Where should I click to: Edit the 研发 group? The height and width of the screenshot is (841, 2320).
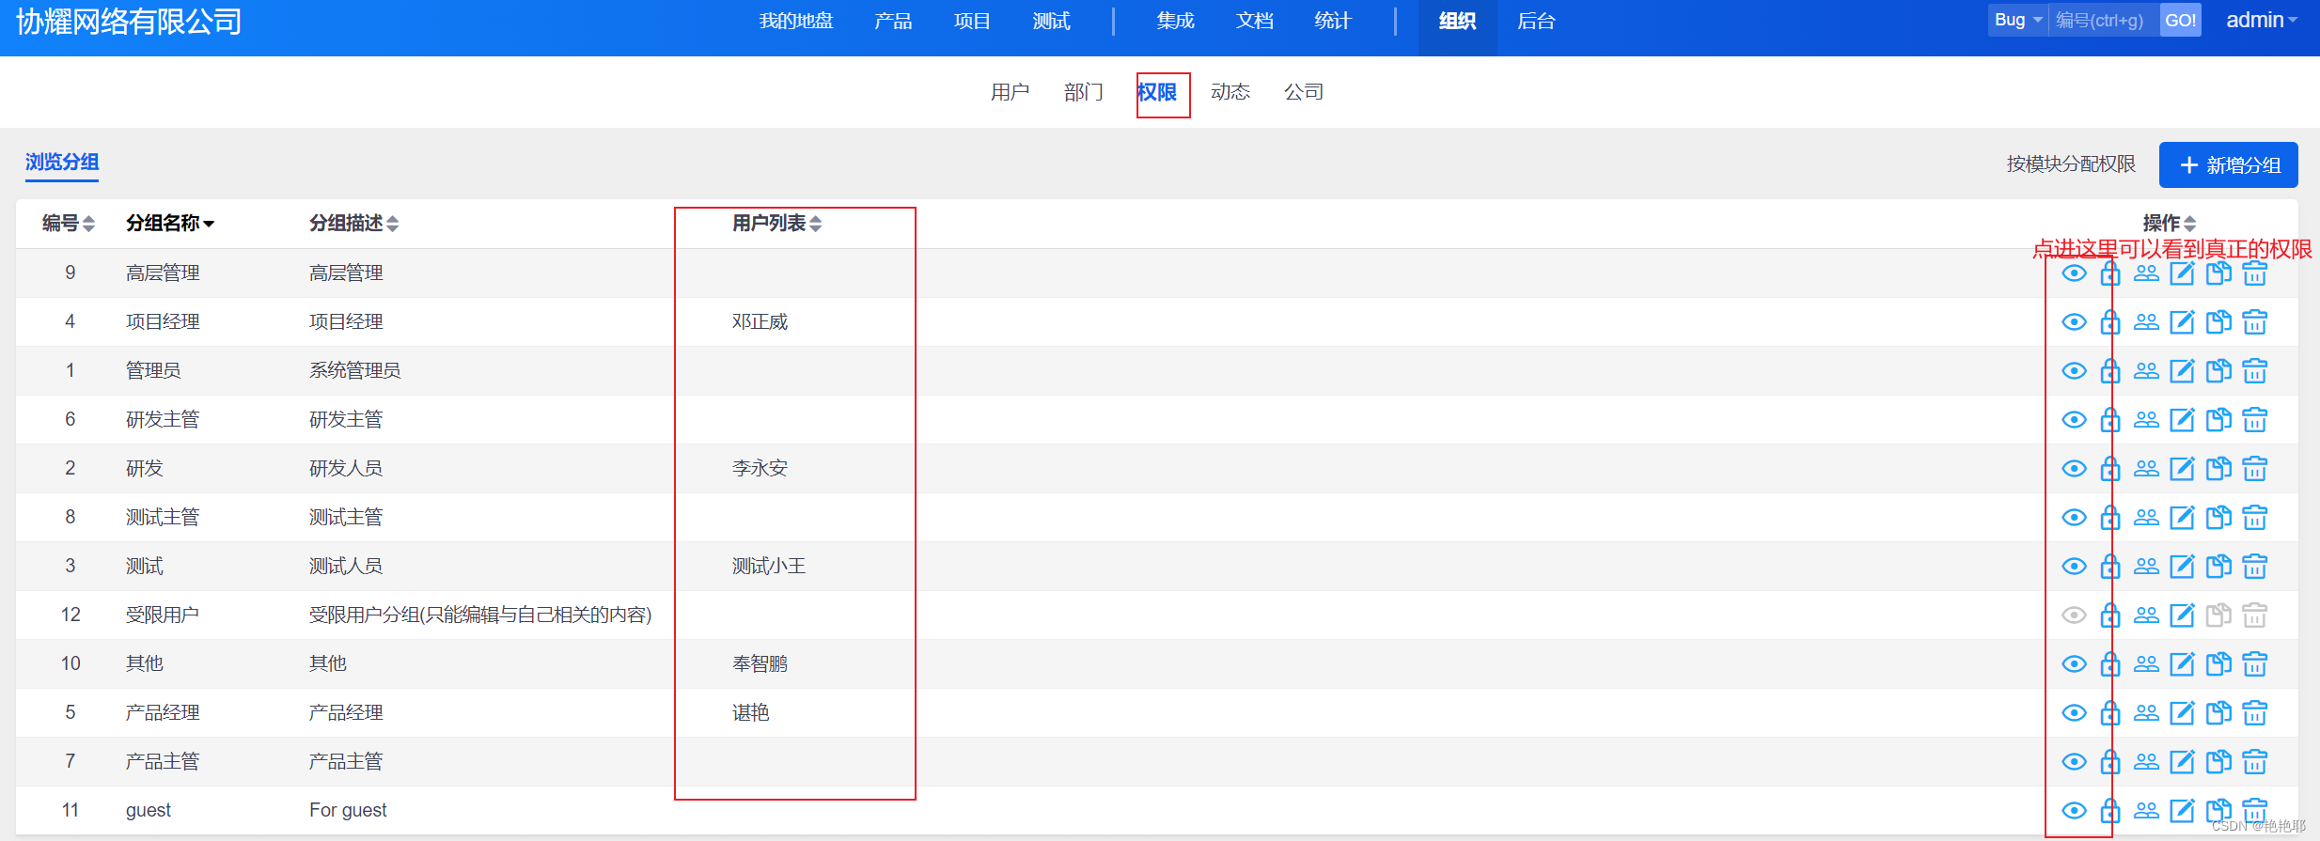tap(2182, 469)
